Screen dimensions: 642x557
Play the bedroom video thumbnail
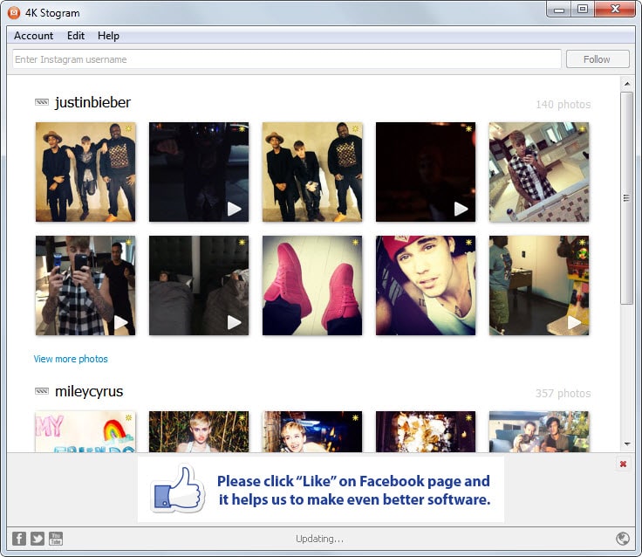point(199,285)
